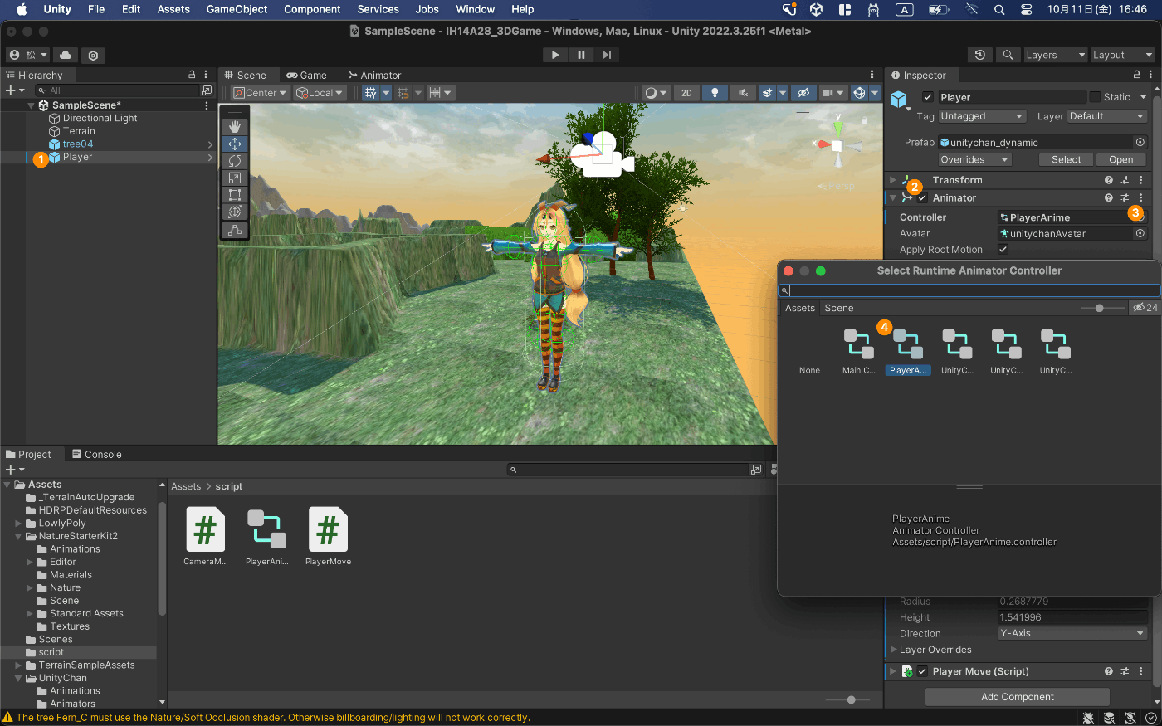Open the cloud services icon
The width and height of the screenshot is (1162, 726).
click(66, 55)
